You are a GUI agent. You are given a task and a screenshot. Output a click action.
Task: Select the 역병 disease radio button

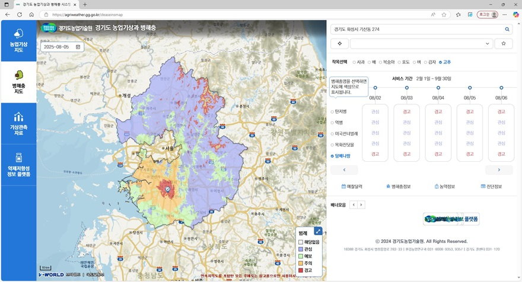coord(332,123)
